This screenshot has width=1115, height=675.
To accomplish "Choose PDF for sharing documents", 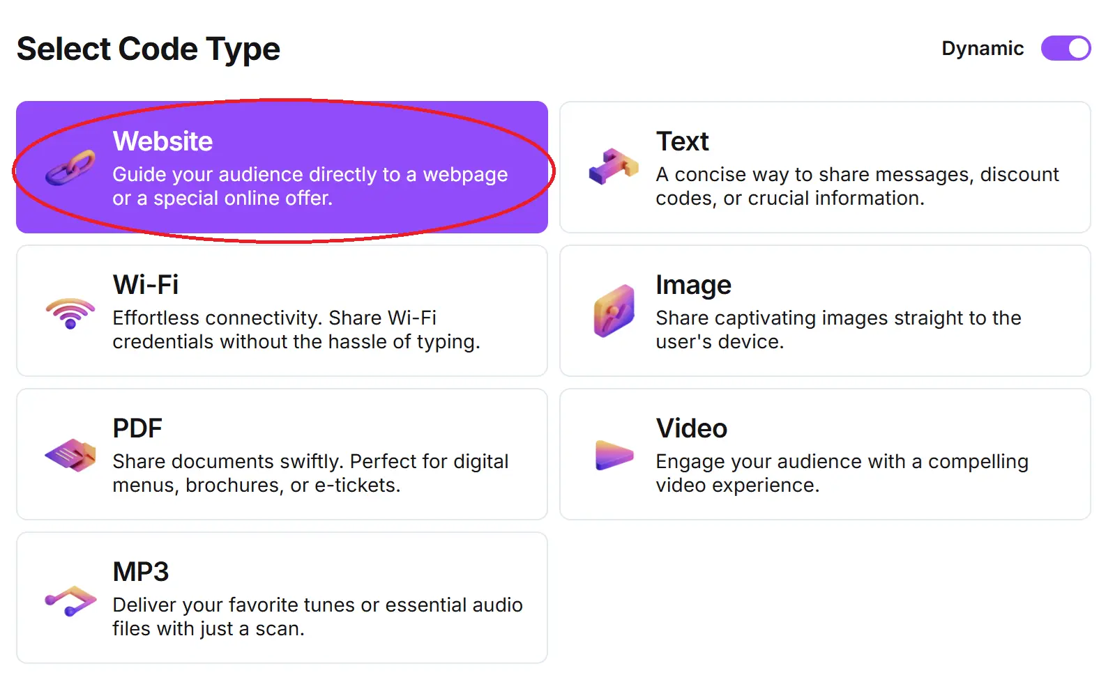I will [x=282, y=455].
